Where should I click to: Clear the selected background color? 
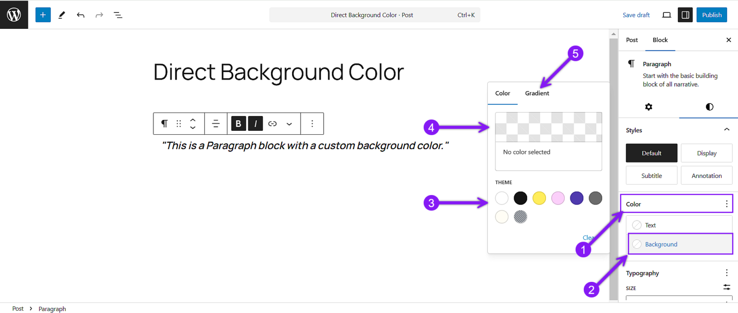click(589, 237)
